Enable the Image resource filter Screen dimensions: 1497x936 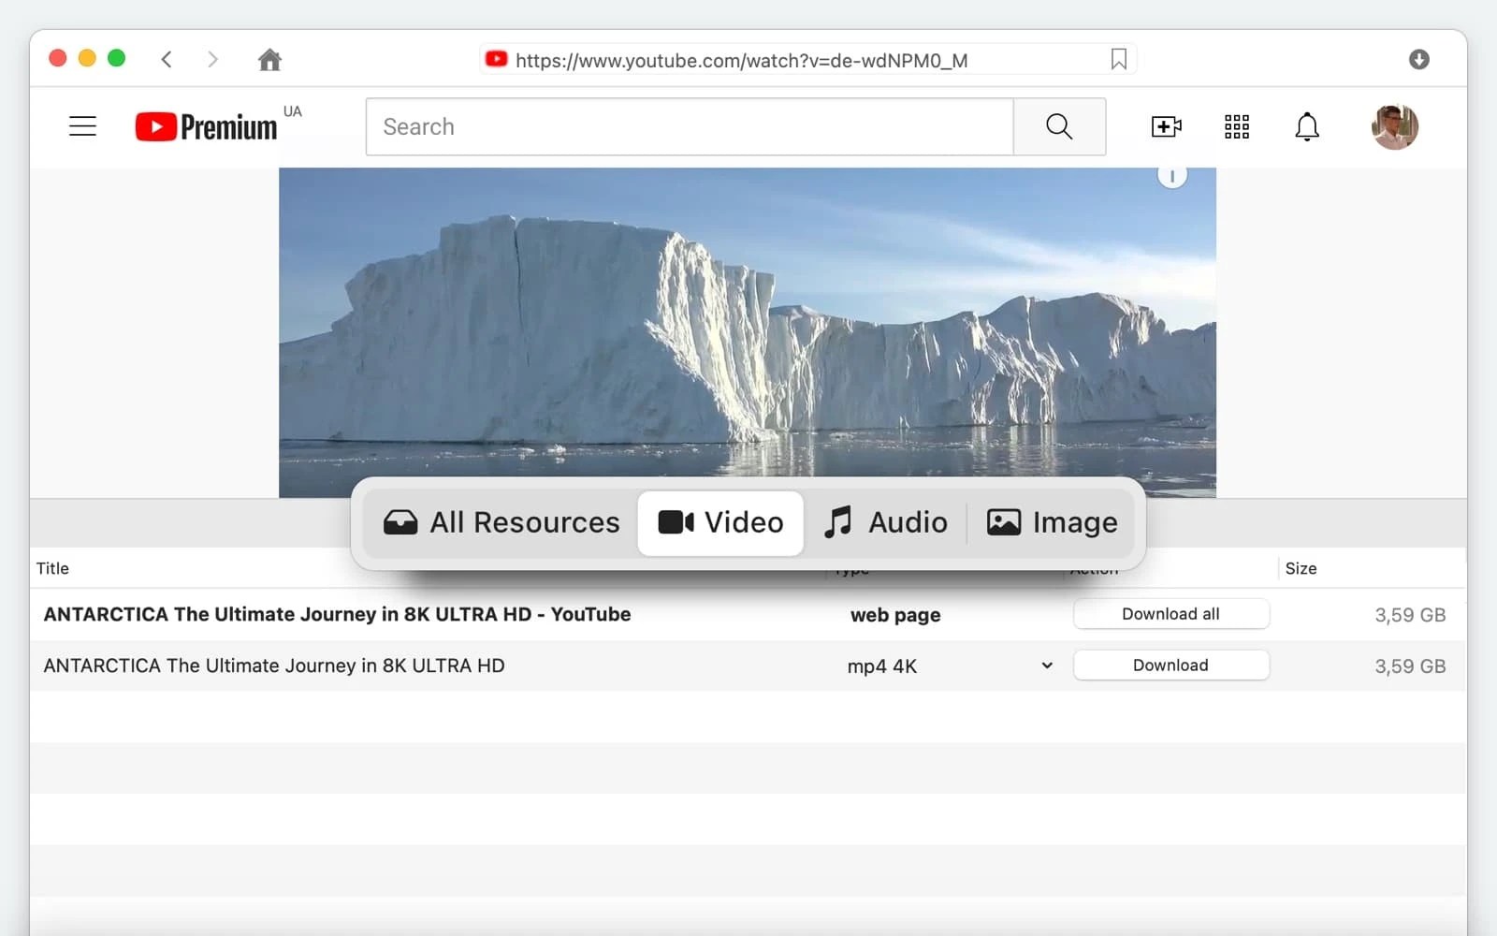1052,522
